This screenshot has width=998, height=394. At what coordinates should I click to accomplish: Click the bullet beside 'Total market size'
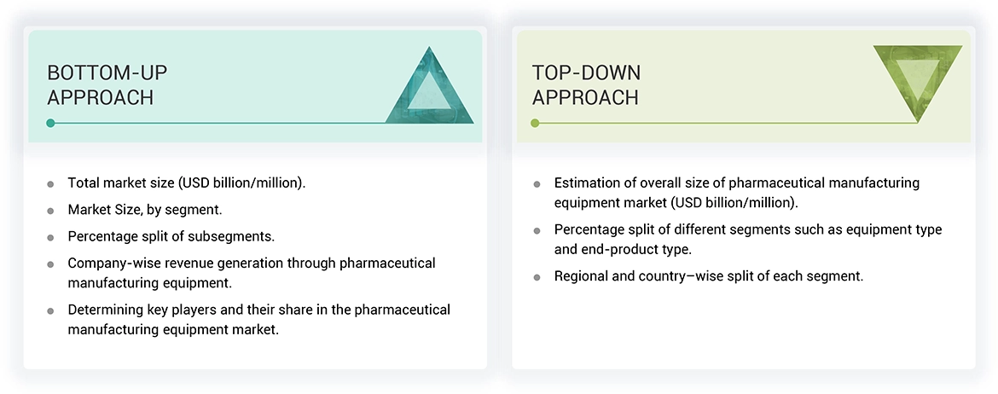tap(51, 184)
